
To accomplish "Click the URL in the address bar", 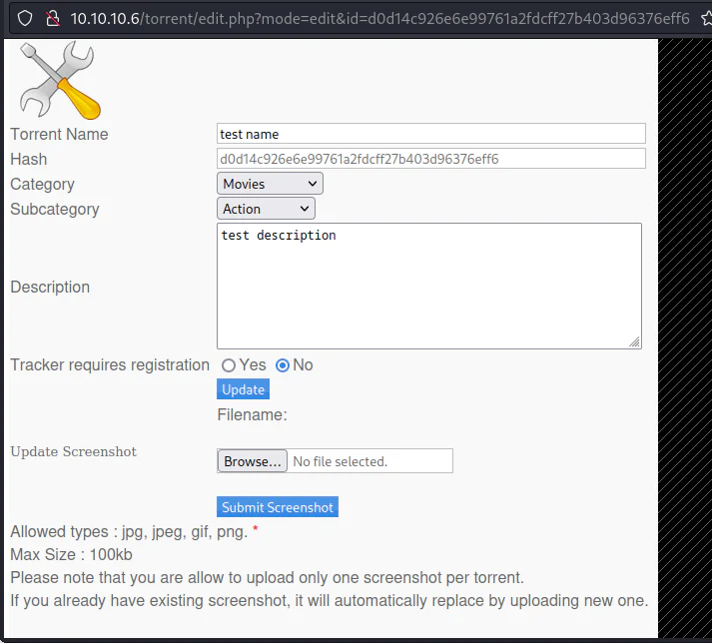I will point(379,19).
